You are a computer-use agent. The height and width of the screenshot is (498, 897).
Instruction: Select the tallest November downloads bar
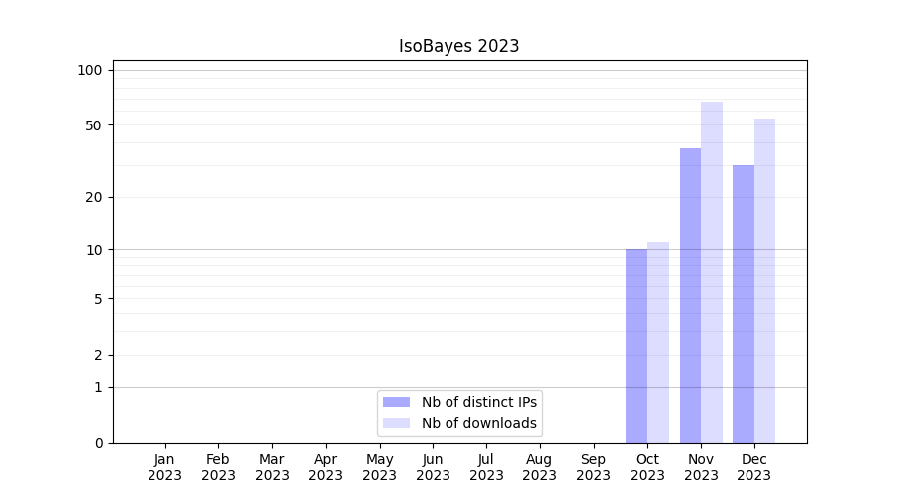(712, 272)
